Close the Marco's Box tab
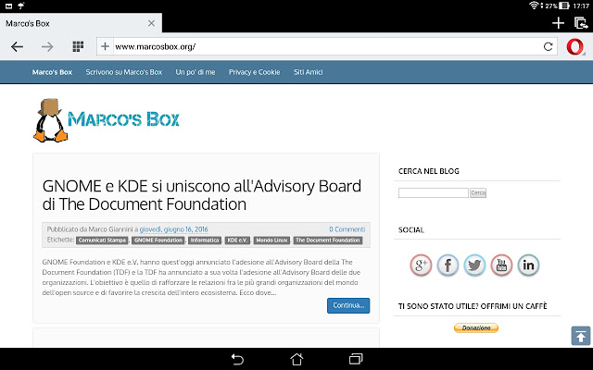 tap(151, 23)
